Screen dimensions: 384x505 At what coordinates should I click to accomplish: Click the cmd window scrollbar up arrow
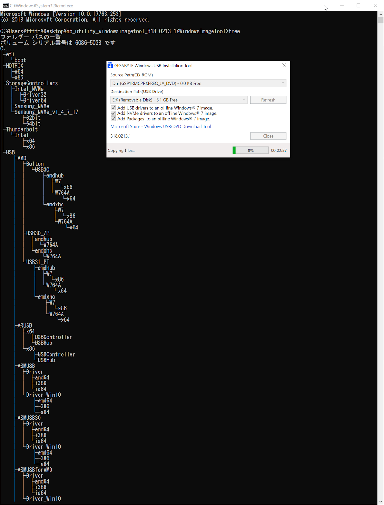click(381, 14)
